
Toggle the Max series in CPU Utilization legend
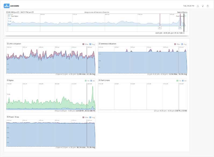(85, 44)
